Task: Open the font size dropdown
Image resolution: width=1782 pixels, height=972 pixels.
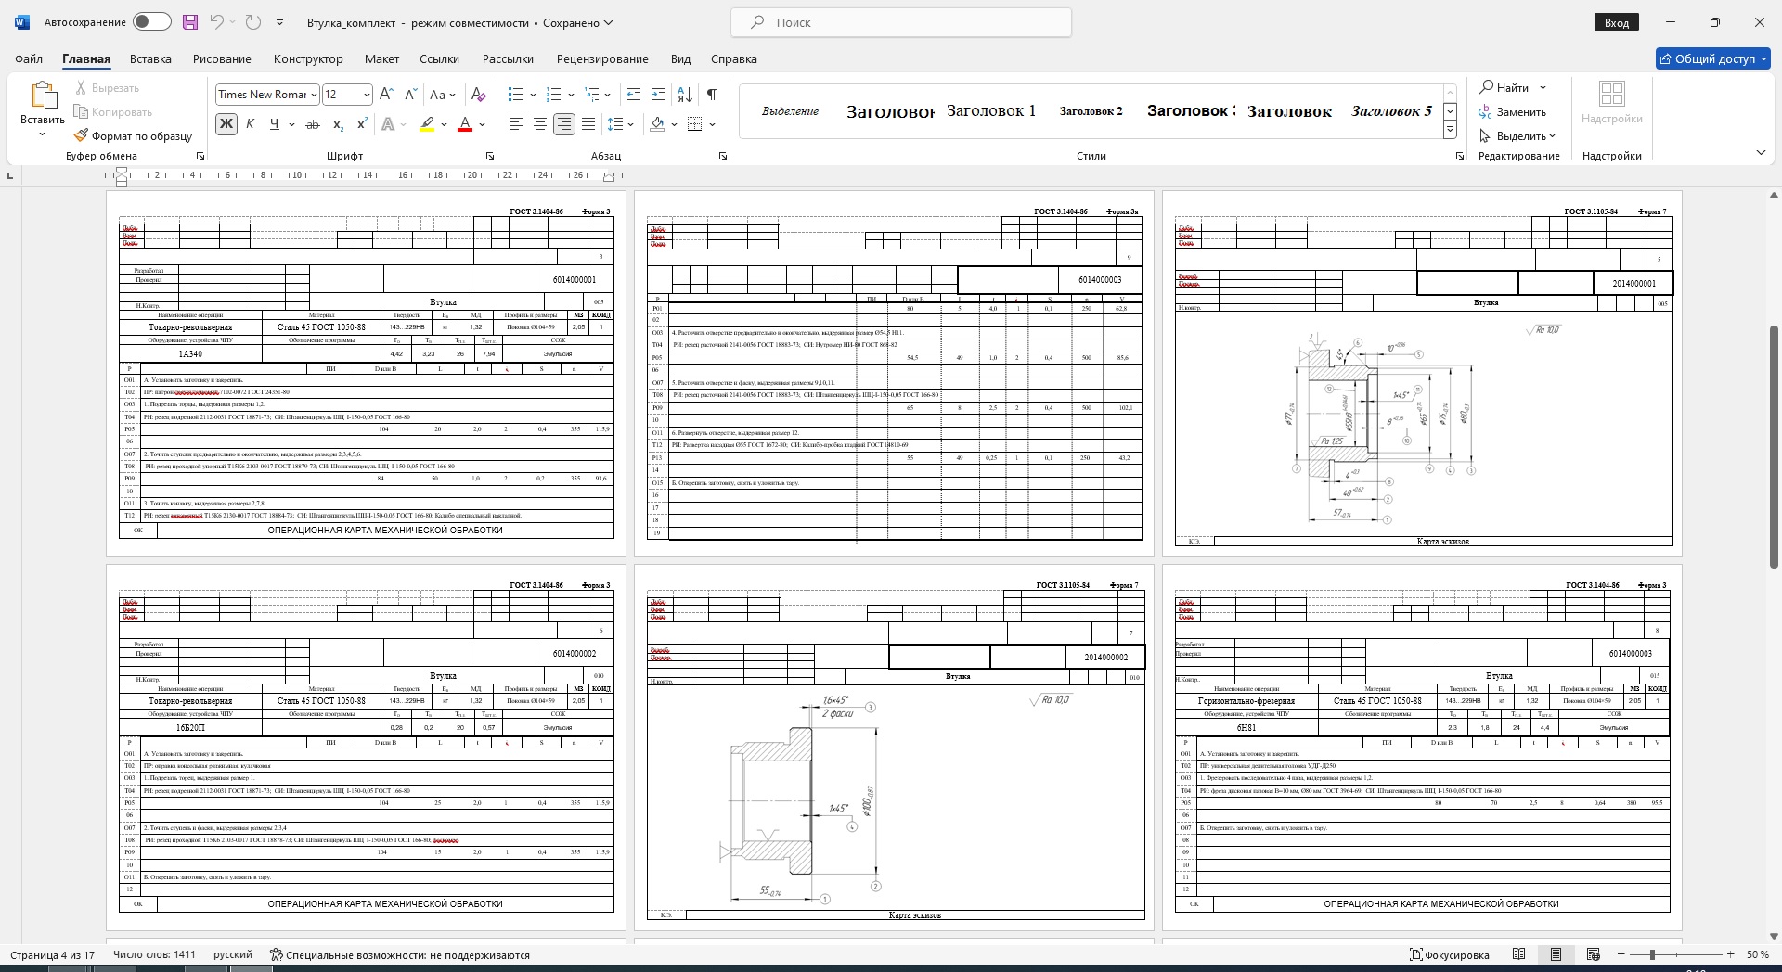Action: point(367,95)
